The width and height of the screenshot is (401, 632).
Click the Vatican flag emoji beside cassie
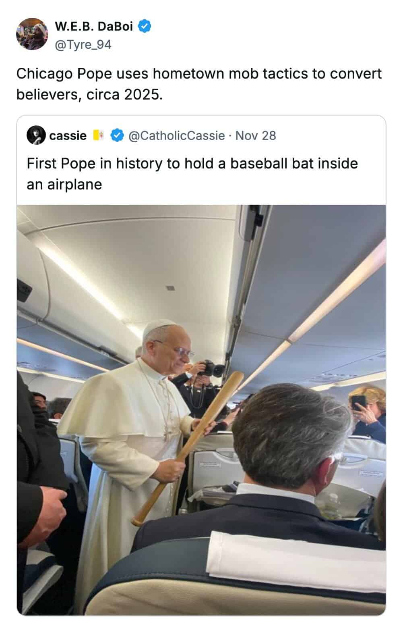click(x=99, y=135)
